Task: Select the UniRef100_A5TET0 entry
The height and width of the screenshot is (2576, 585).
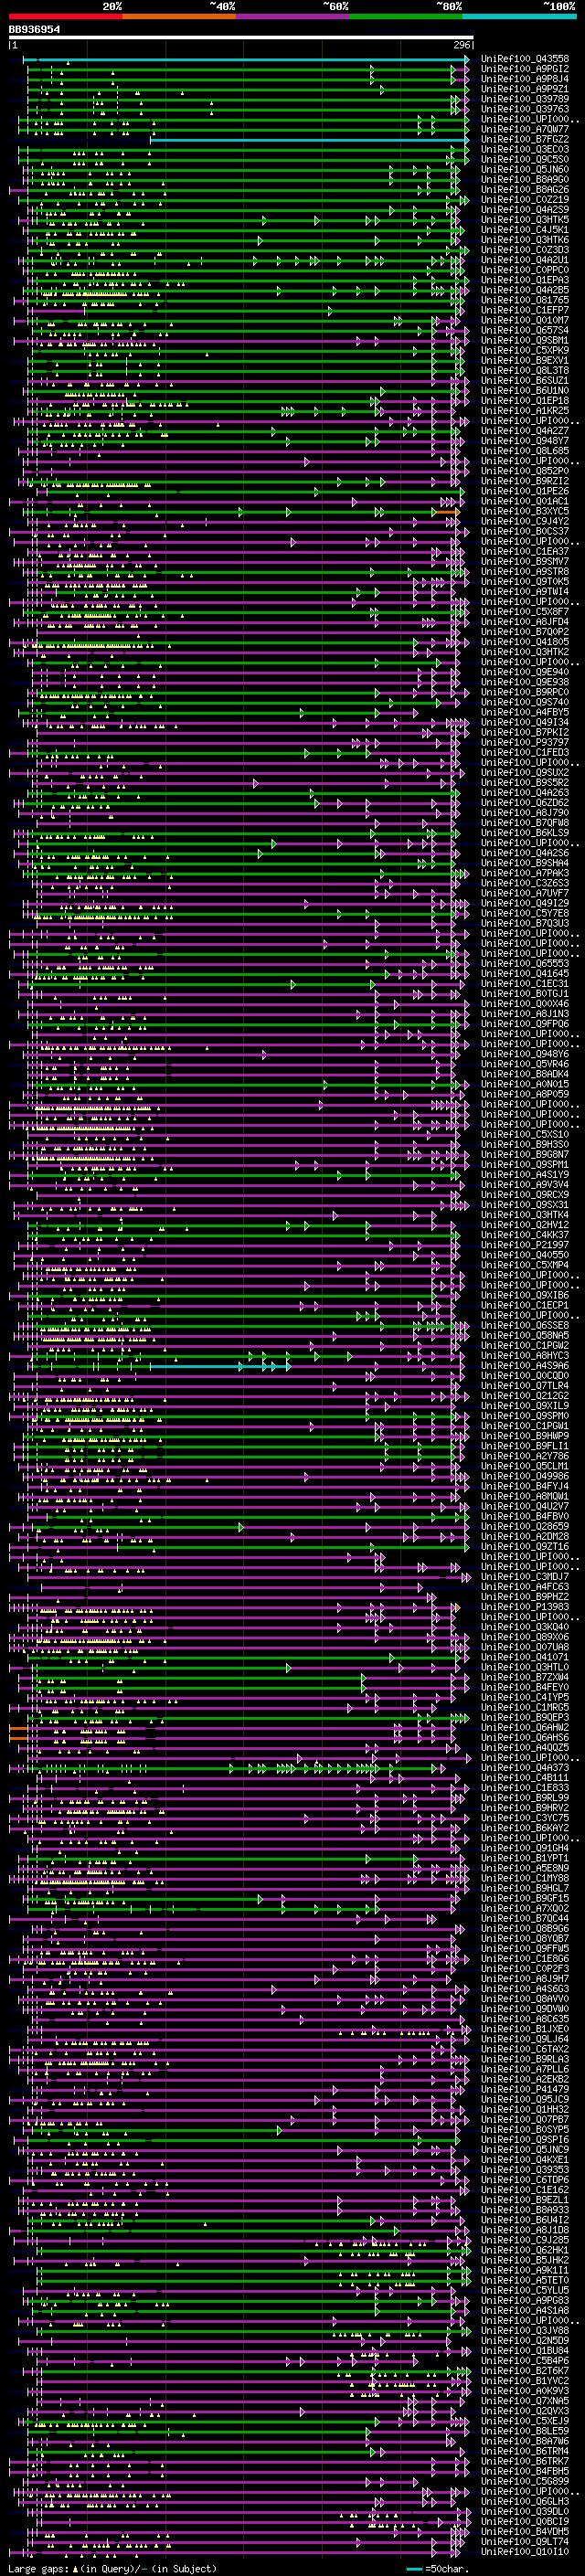Action: click(524, 2280)
